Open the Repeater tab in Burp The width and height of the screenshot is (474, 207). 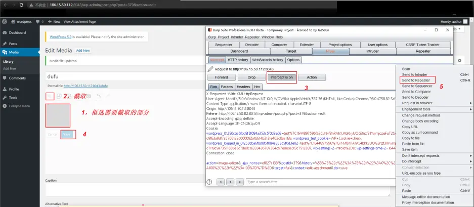[423, 52]
